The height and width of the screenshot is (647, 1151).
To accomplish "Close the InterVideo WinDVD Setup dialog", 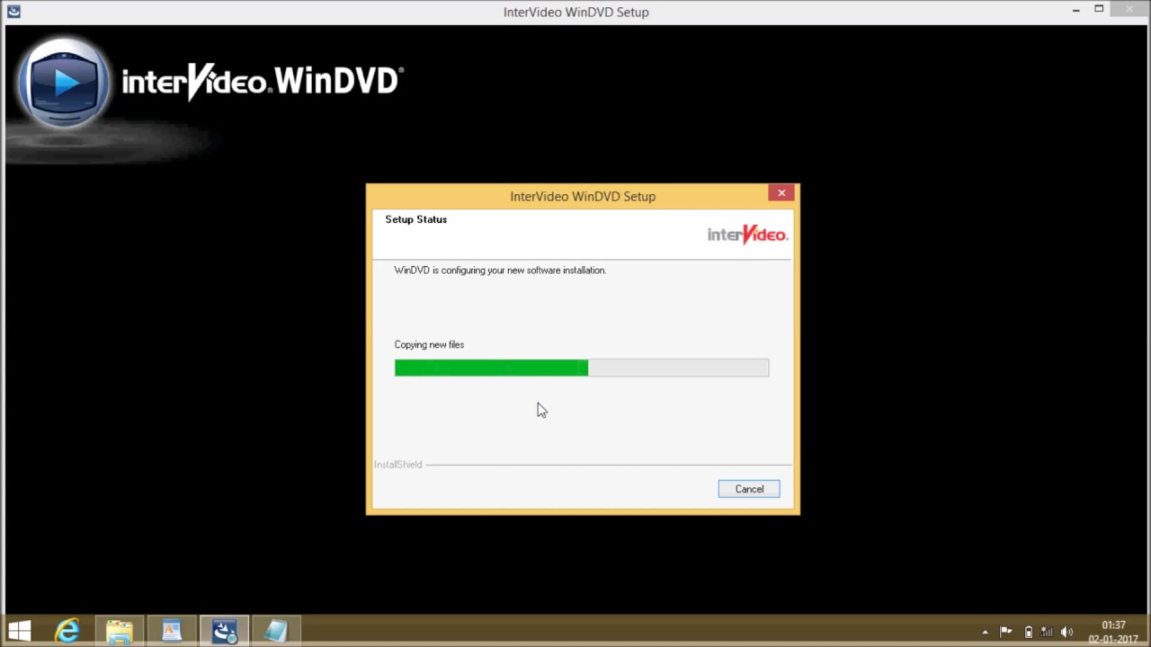I will pos(781,193).
